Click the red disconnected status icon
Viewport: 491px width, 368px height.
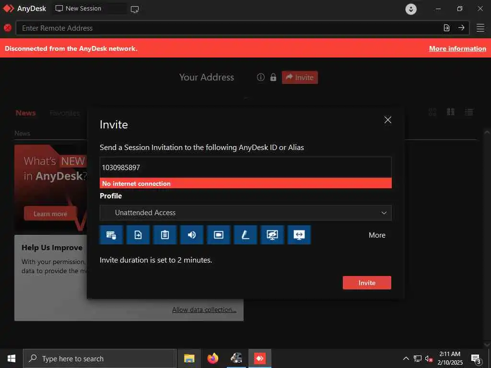8,28
